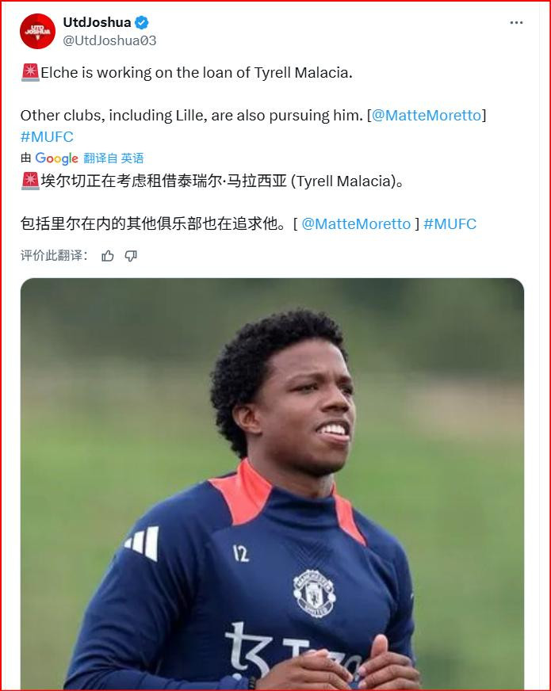Click the siren emoji before 埃尔切
Screen dimensions: 551x691
pos(30,181)
